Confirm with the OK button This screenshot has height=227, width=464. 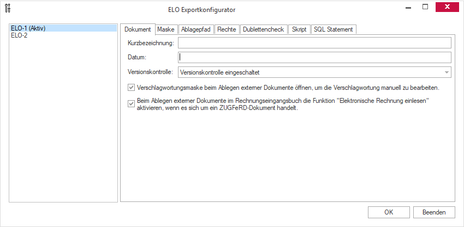point(389,212)
